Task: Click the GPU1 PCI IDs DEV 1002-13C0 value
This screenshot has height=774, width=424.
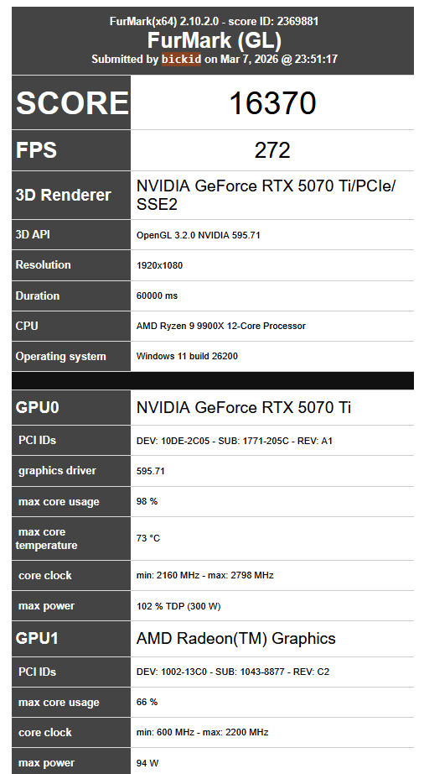Action: (x=233, y=672)
